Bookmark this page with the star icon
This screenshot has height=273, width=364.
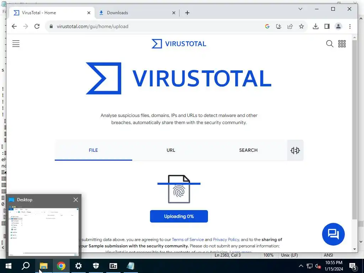pyautogui.click(x=301, y=26)
